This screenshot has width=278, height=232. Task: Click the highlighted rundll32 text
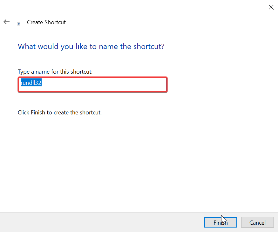point(31,83)
